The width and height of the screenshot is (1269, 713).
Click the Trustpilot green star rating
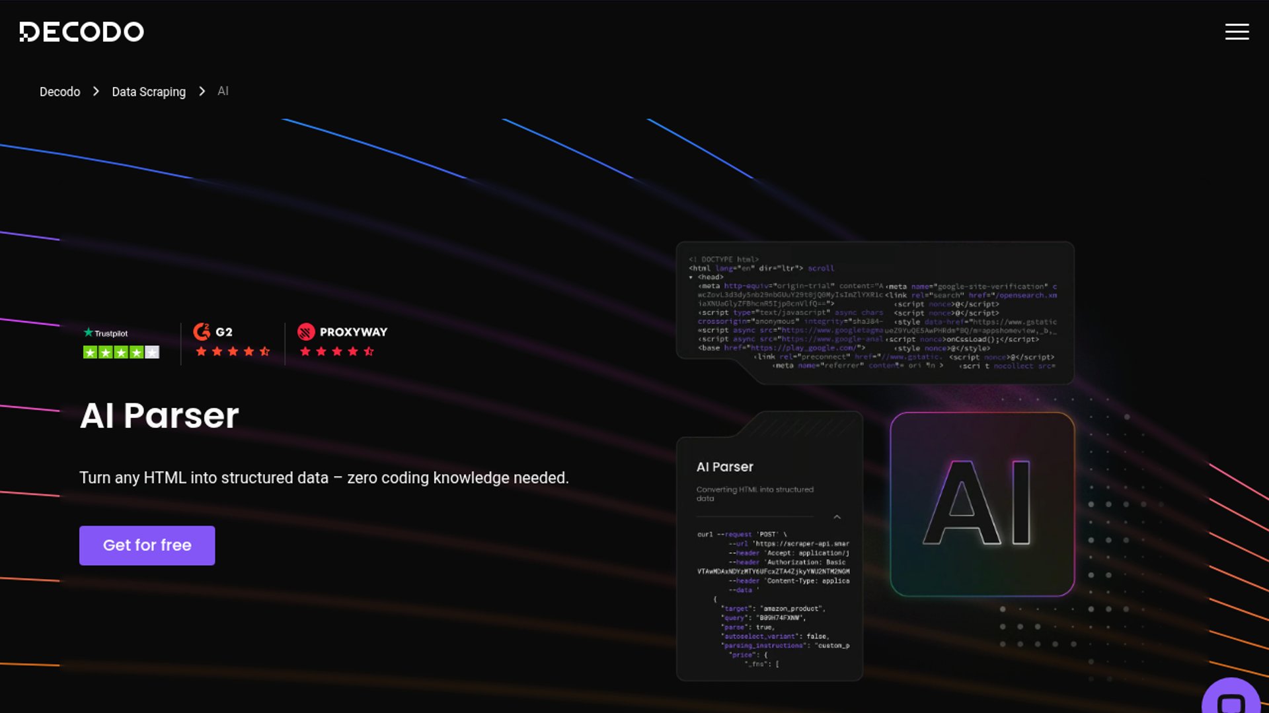coord(121,353)
